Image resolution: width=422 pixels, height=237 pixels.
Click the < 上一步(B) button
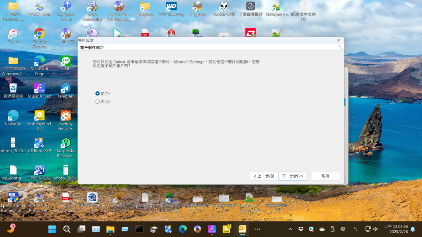[264, 176]
